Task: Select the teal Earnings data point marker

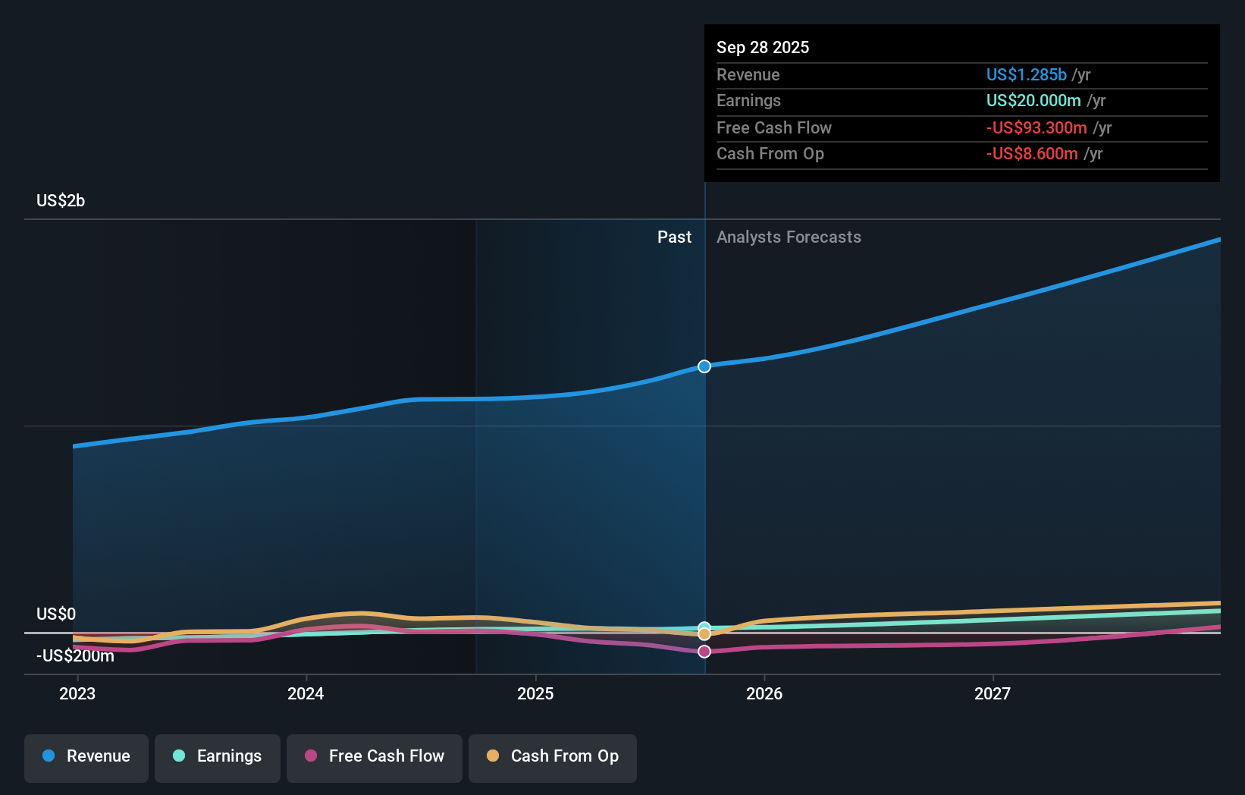Action: [704, 627]
